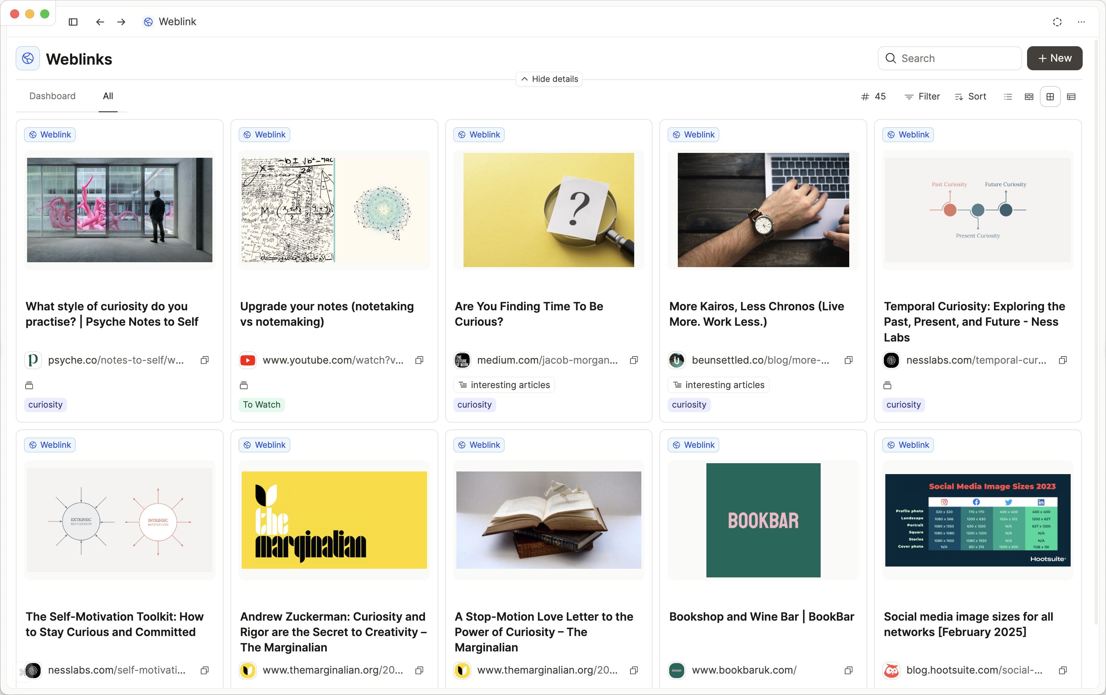Screen dimensions: 1106x695
Task: Open the three-dot more options menu
Action: [1081, 21]
